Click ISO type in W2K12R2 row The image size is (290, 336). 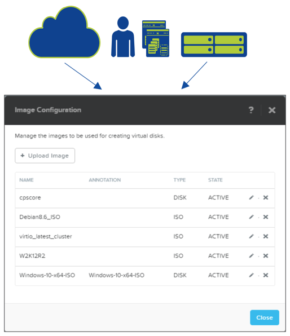tap(178, 255)
